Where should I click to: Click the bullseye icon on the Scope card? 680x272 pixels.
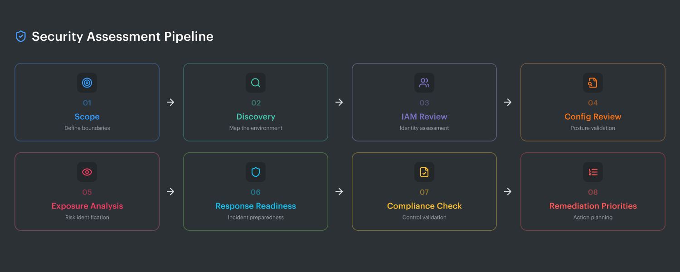(x=87, y=83)
